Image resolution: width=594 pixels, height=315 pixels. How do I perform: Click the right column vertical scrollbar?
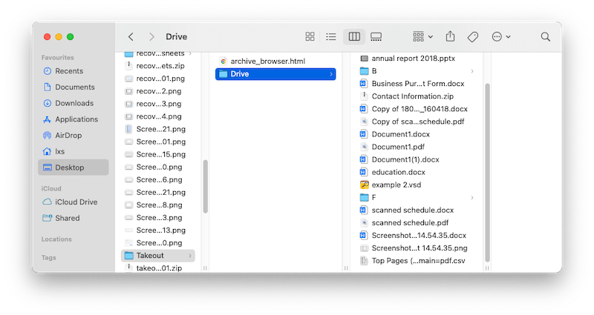(x=487, y=170)
